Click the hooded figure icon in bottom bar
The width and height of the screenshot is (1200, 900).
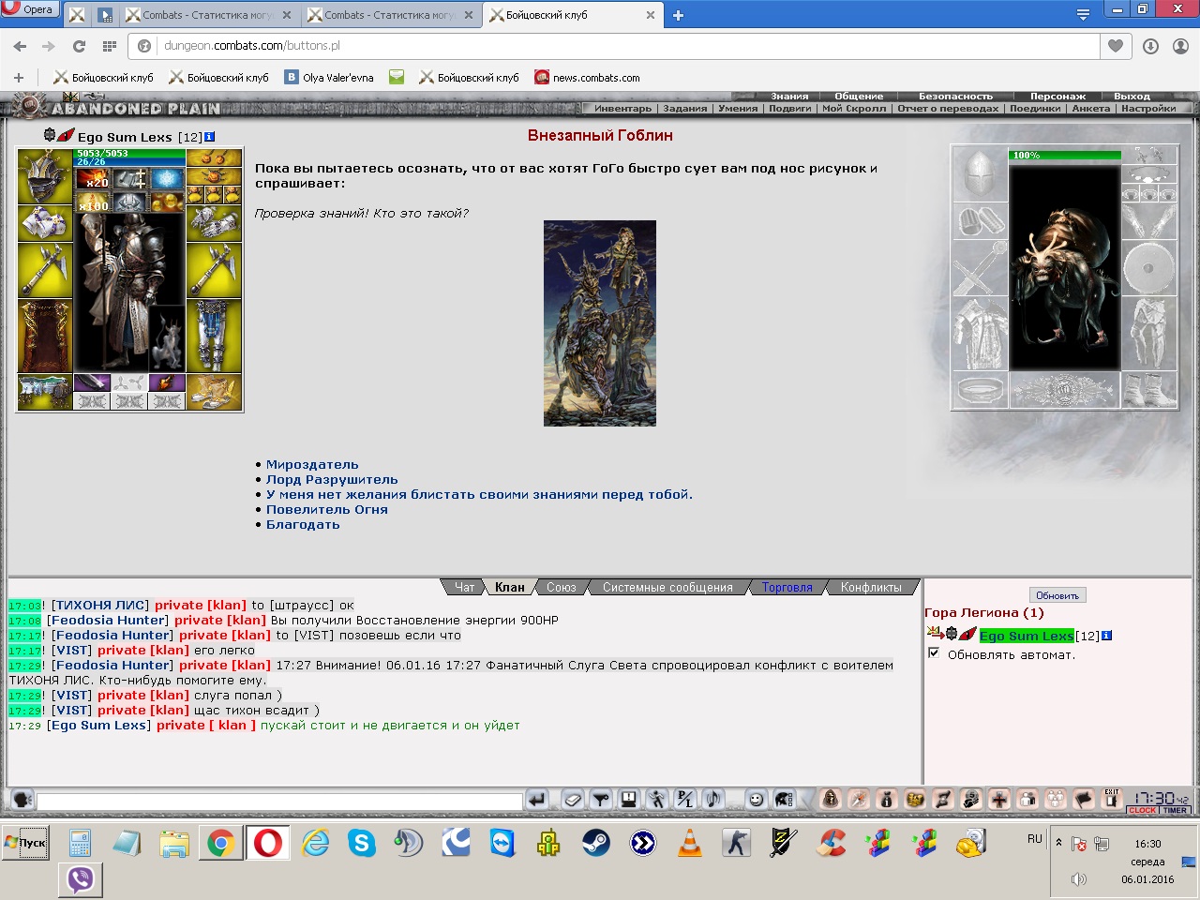tap(831, 800)
